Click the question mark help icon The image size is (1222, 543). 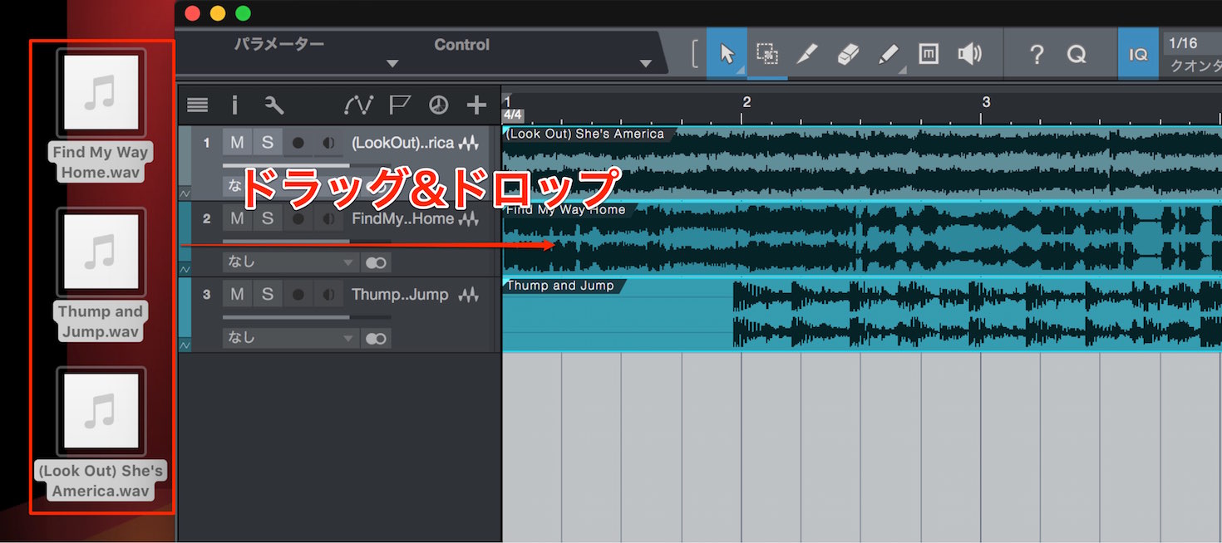point(1036,55)
